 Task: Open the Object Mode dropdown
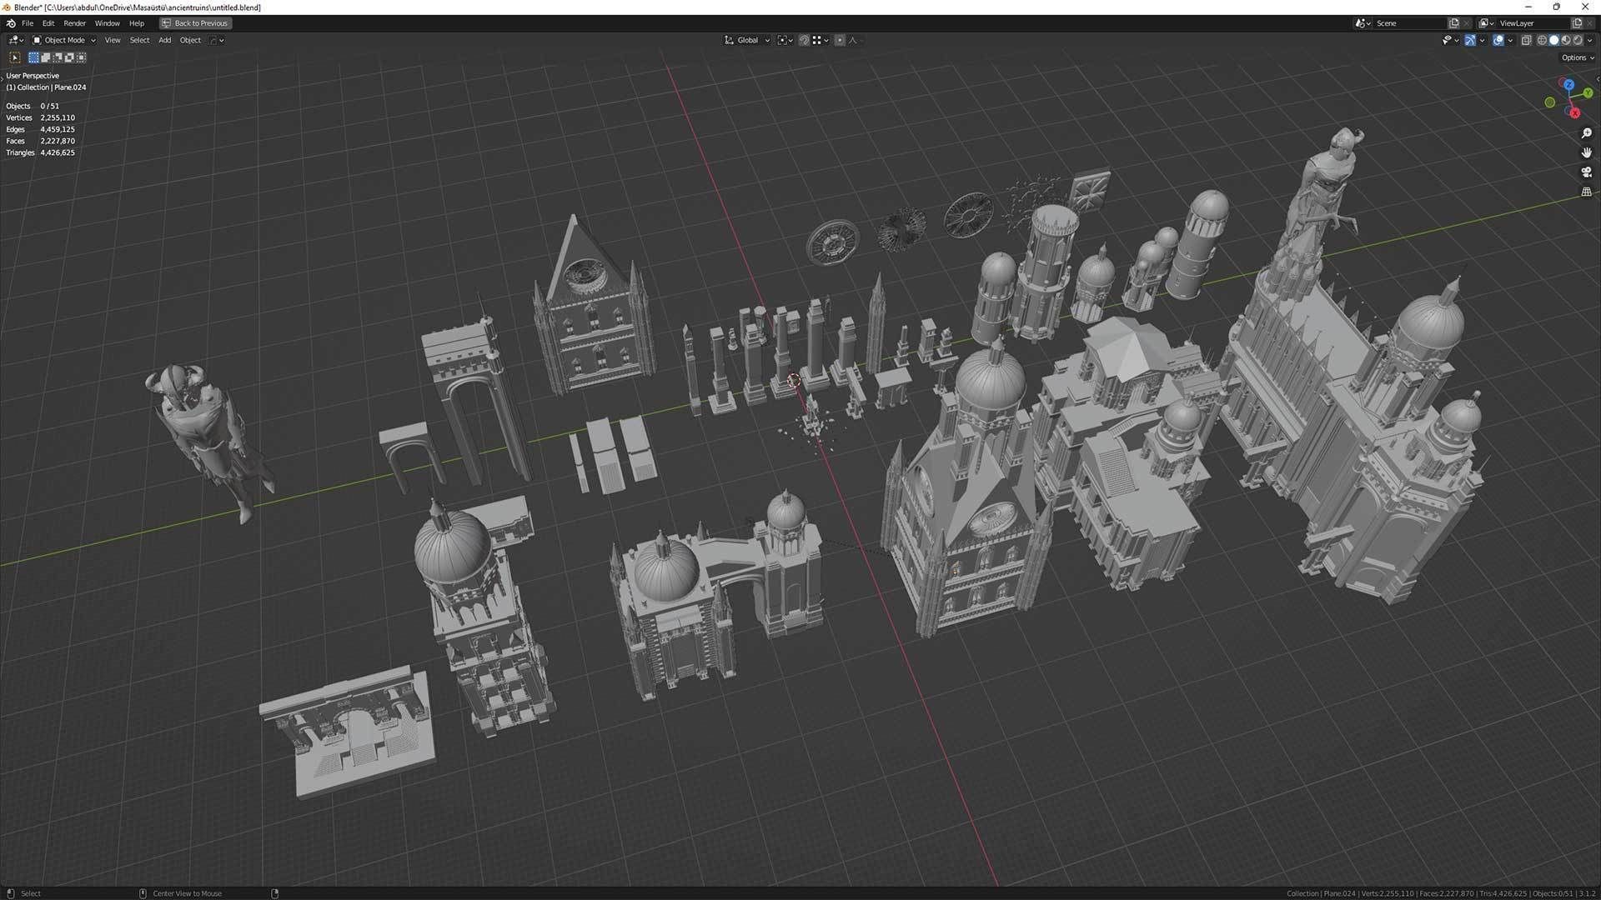coord(64,40)
